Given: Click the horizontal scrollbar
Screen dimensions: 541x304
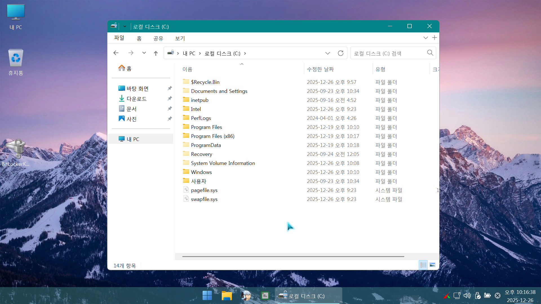Looking at the screenshot, I should tap(293, 256).
